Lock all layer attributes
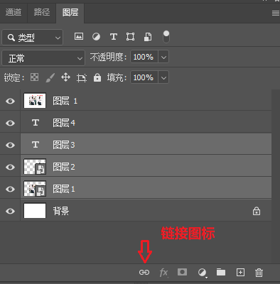 coord(97,77)
